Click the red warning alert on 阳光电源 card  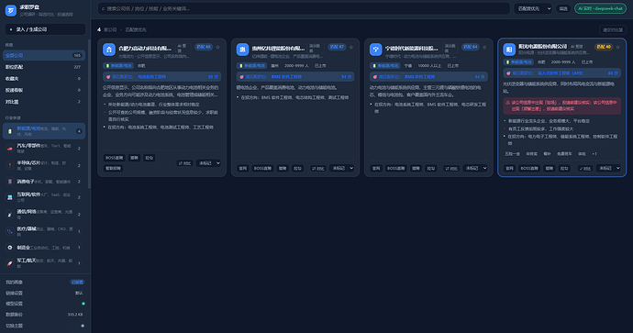pyautogui.click(x=562, y=105)
